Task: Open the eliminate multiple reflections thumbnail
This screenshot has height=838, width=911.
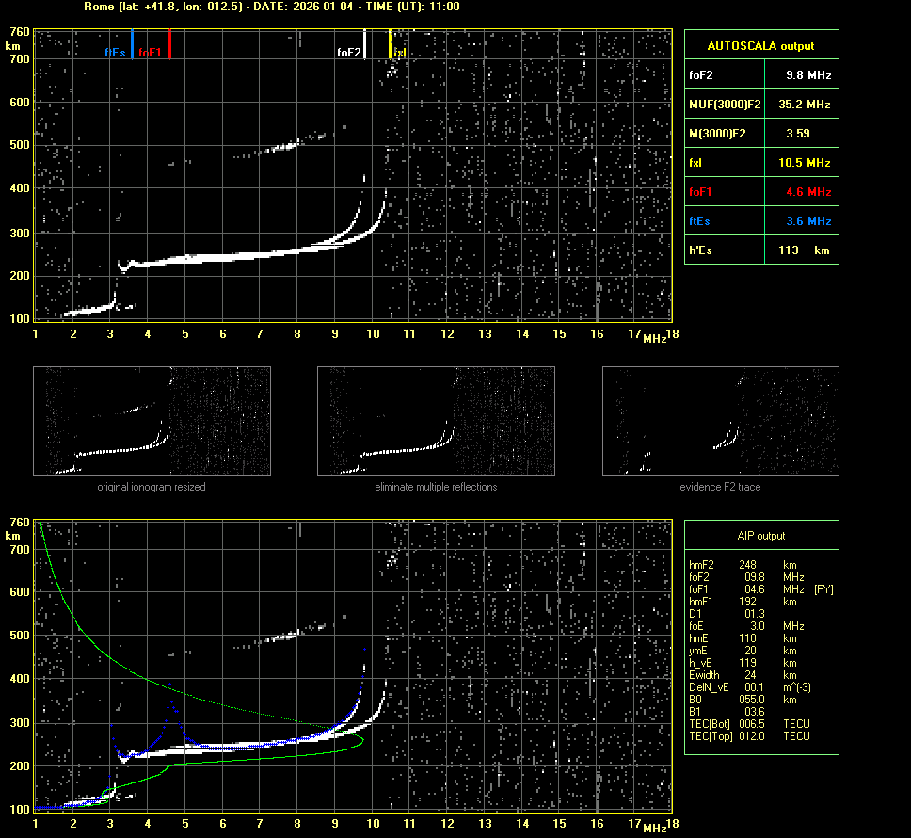Action: pyautogui.click(x=436, y=421)
